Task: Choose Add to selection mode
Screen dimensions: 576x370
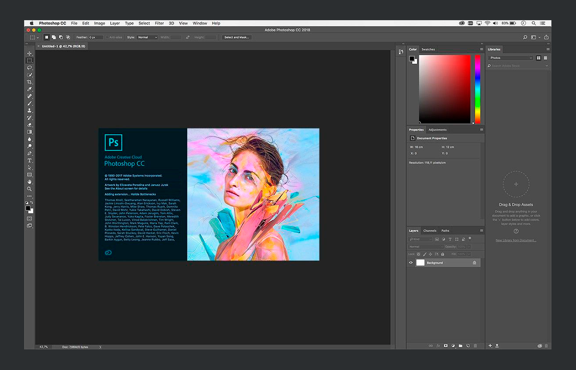Action: (x=54, y=37)
